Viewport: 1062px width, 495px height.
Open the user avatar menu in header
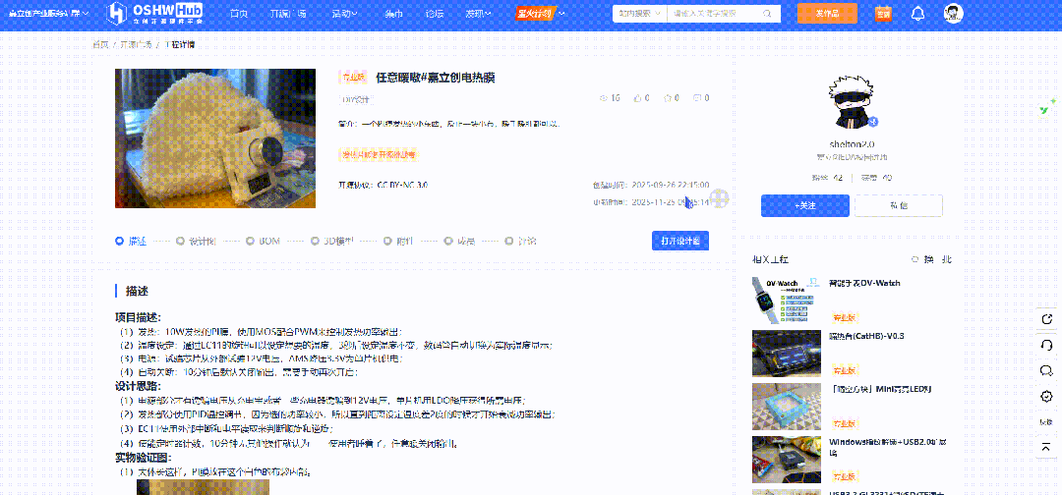coord(954,14)
